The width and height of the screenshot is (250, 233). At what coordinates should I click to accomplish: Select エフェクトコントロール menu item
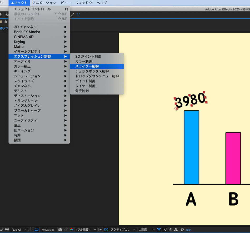click(39, 9)
